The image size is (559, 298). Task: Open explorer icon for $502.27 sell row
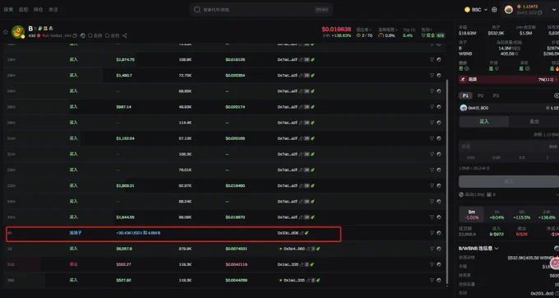[x=439, y=264]
